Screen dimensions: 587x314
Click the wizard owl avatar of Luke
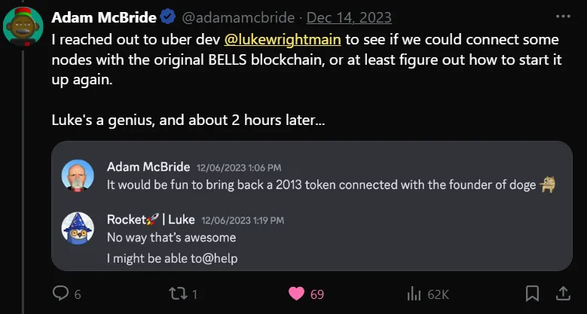coord(78,228)
